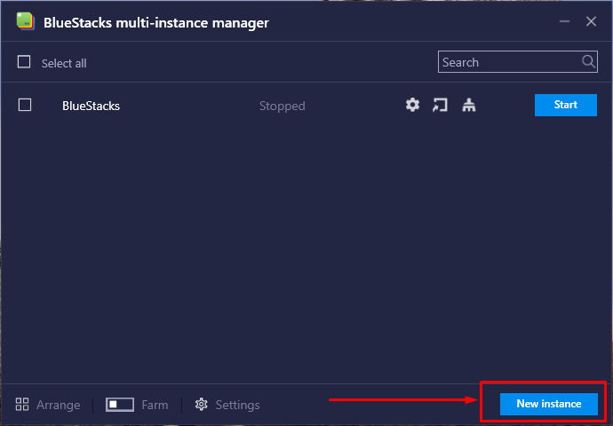Close the multi-instance manager window
The height and width of the screenshot is (426, 613).
tap(591, 21)
